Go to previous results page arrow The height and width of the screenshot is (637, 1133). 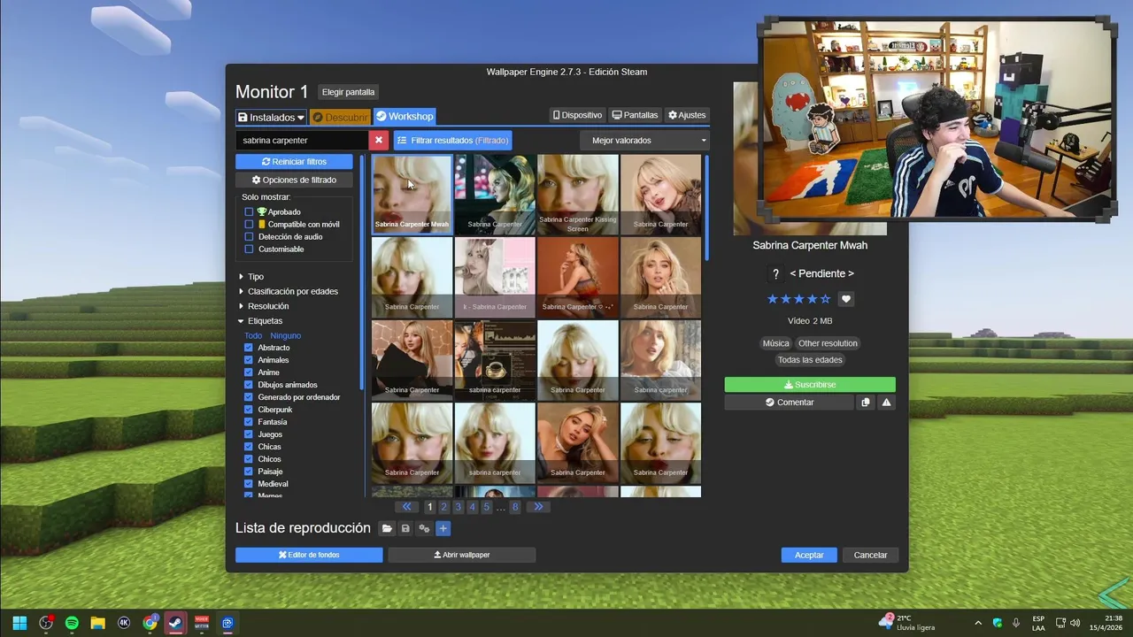[407, 507]
